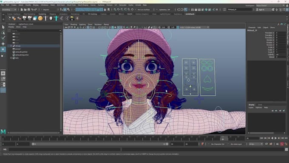
Task: Switch to single perspective pane layout
Action: [3, 73]
